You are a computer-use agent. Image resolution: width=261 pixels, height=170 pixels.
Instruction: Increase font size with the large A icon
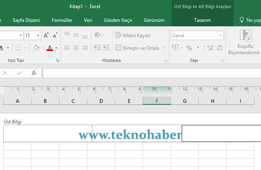click(x=46, y=35)
